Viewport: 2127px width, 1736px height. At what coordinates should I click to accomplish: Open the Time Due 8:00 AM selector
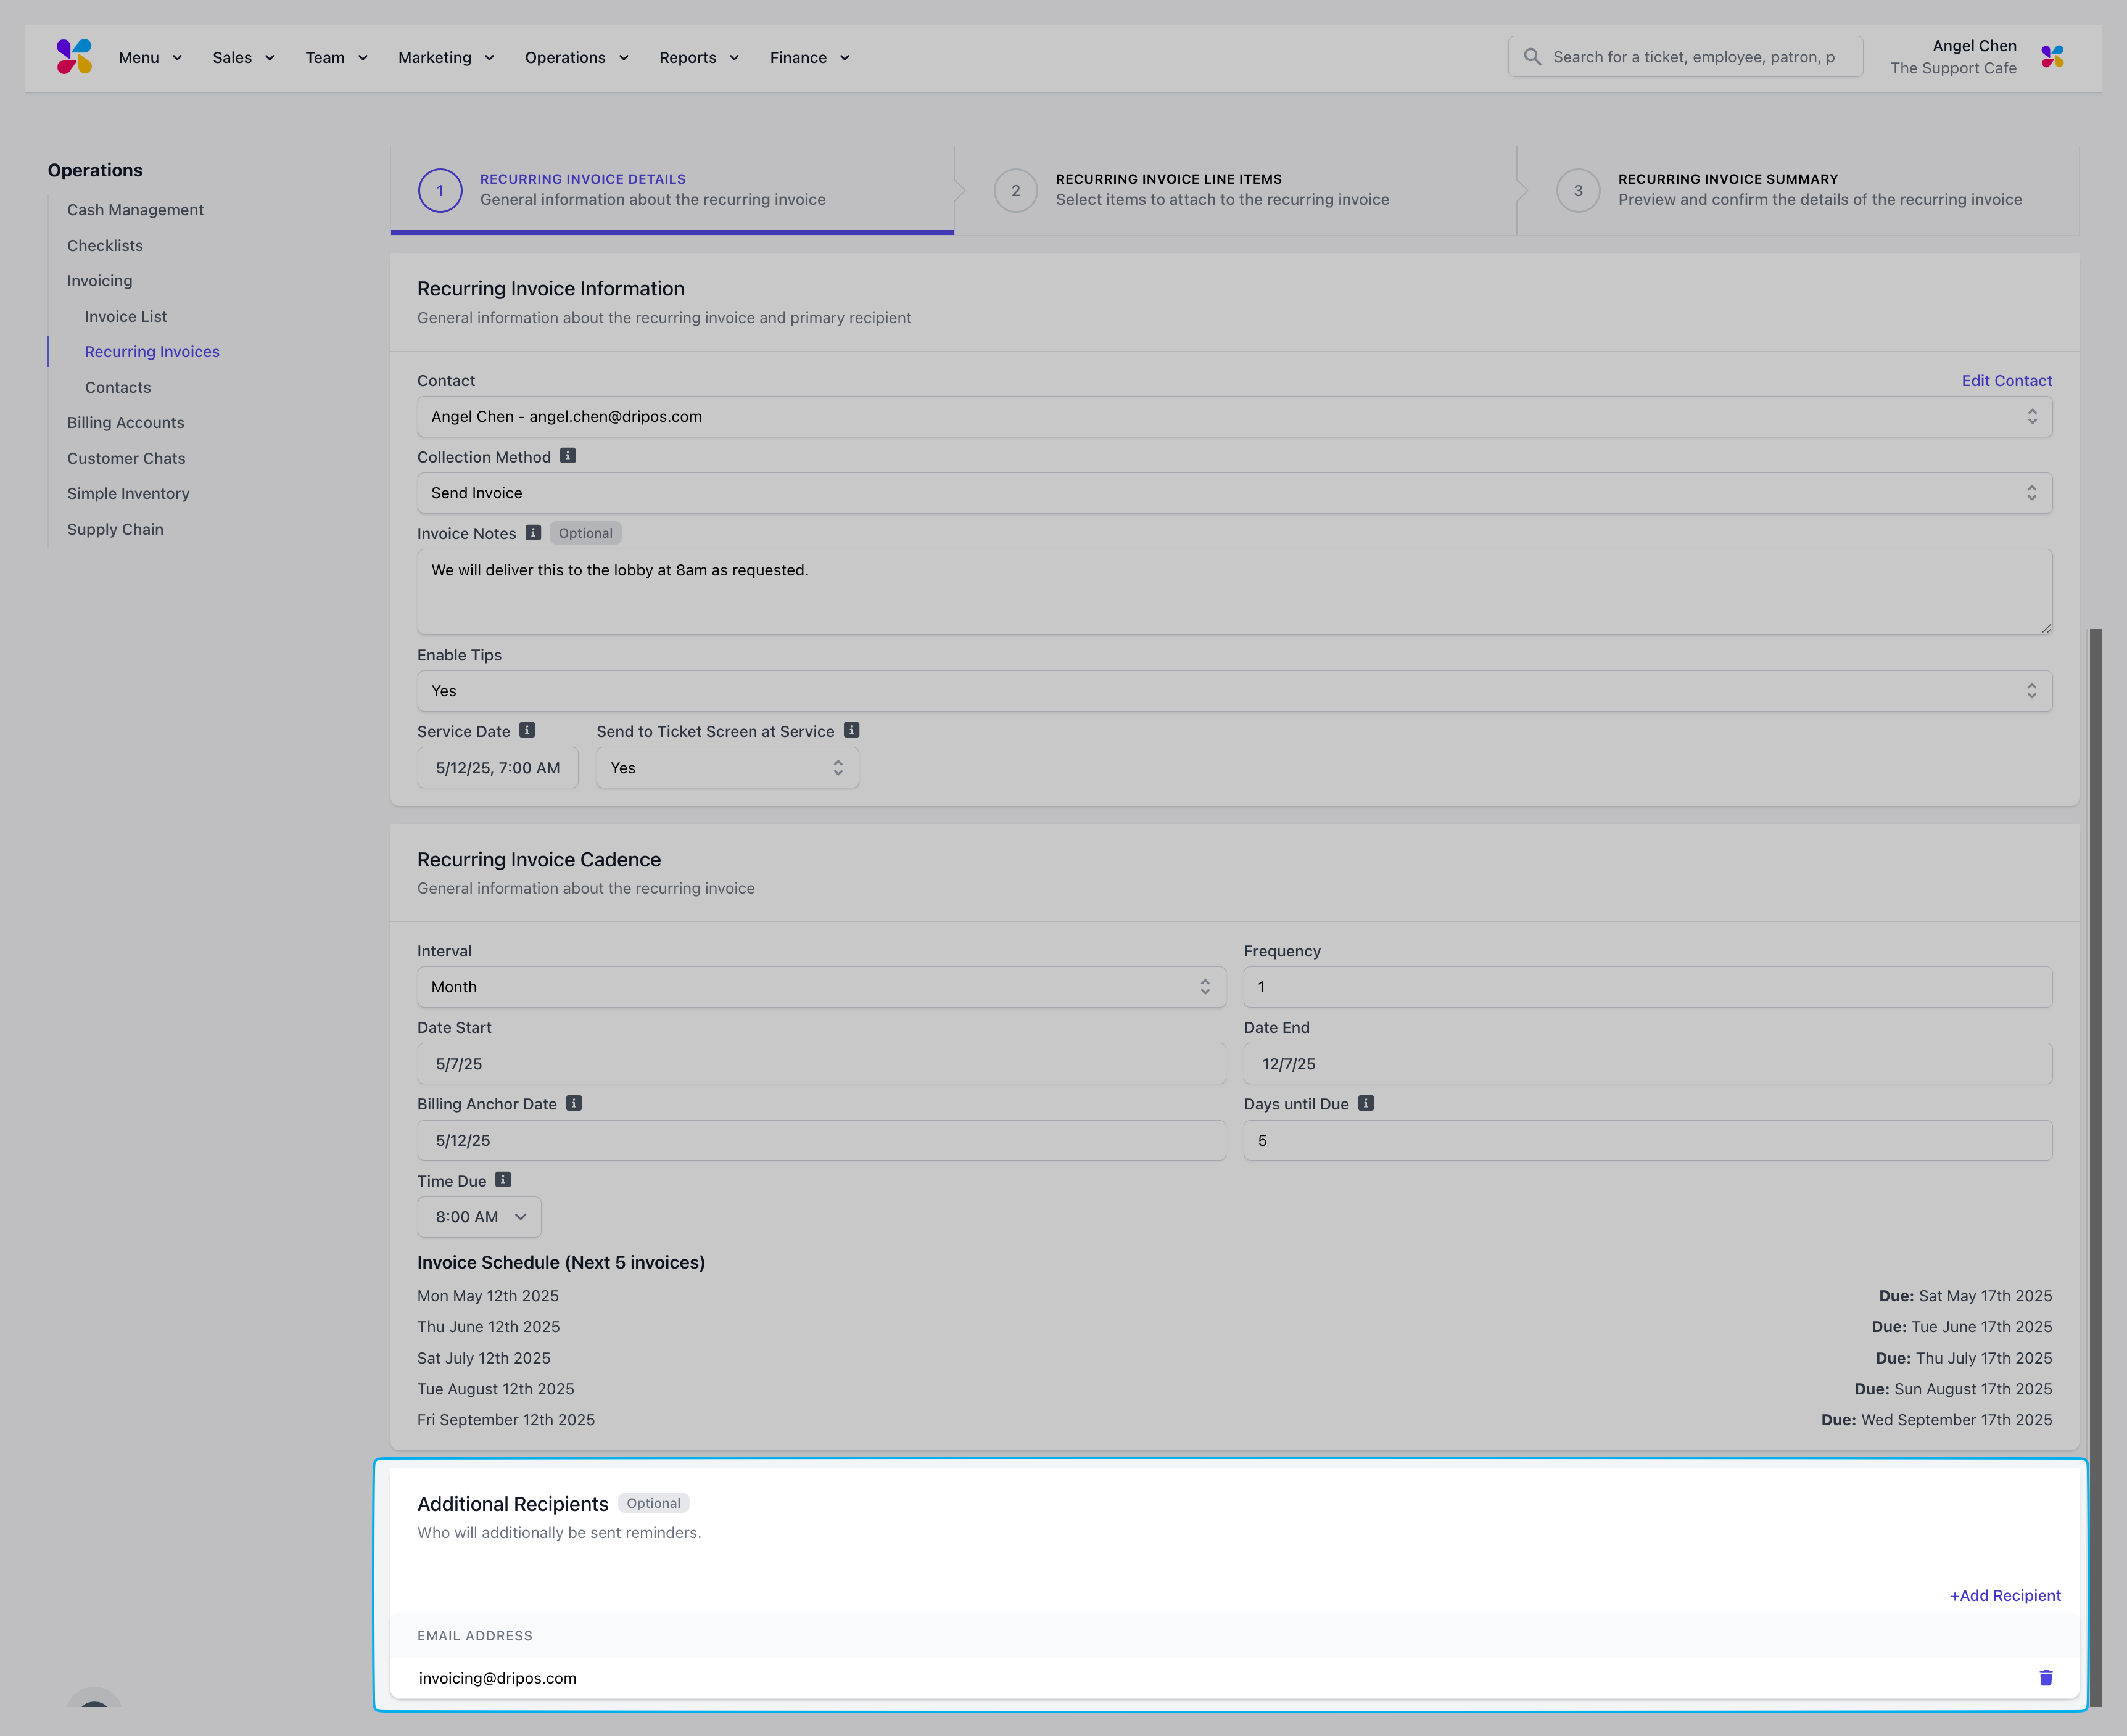(x=479, y=1217)
